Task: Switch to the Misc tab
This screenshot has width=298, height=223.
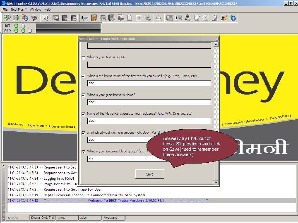Action: 90,218
